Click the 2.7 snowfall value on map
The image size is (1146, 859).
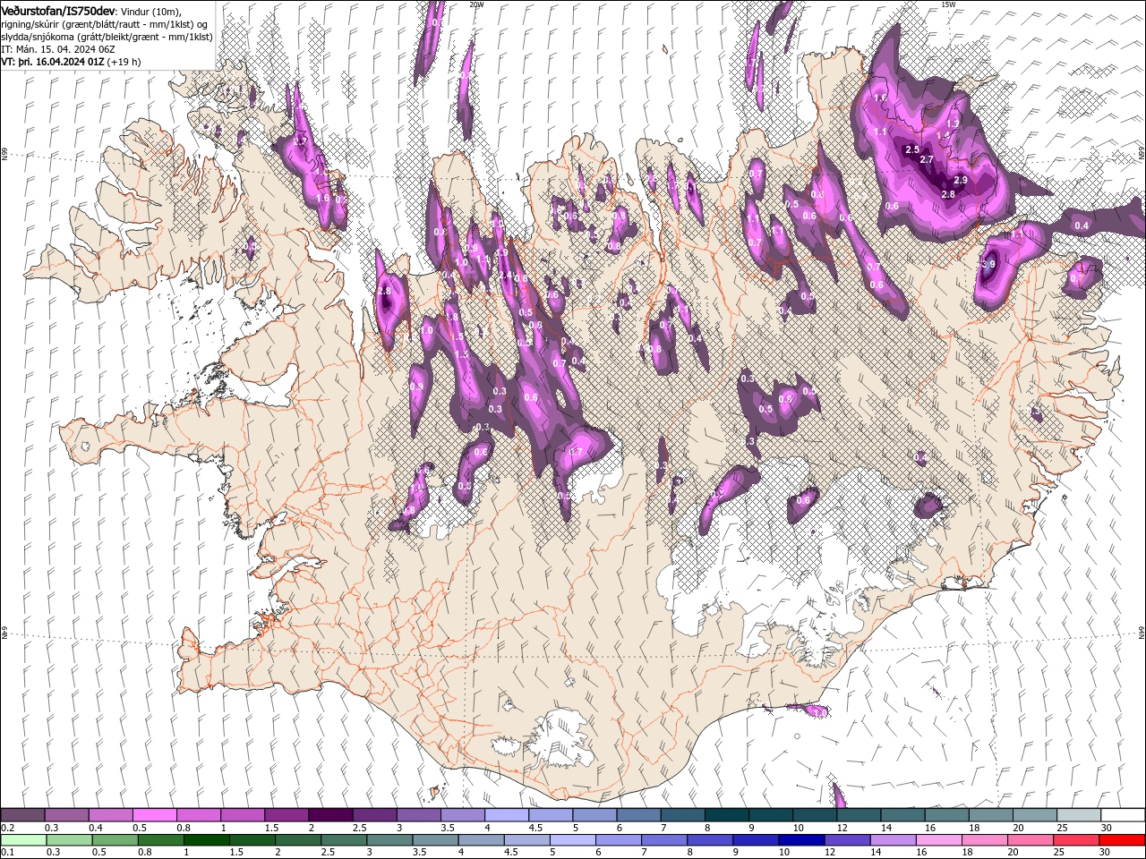(x=927, y=160)
